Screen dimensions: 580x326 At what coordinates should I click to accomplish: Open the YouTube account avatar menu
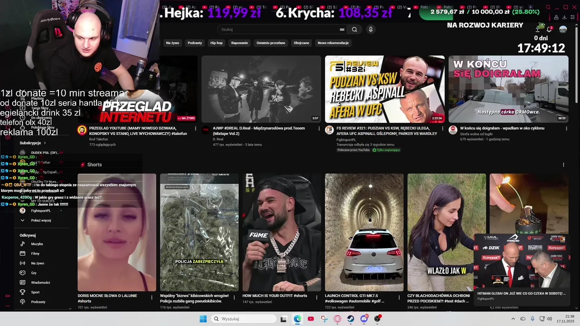(563, 29)
